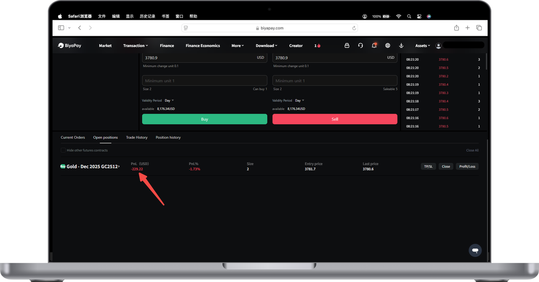The width and height of the screenshot is (539, 282).
Task: Open customer support headset icon
Action: point(360,45)
